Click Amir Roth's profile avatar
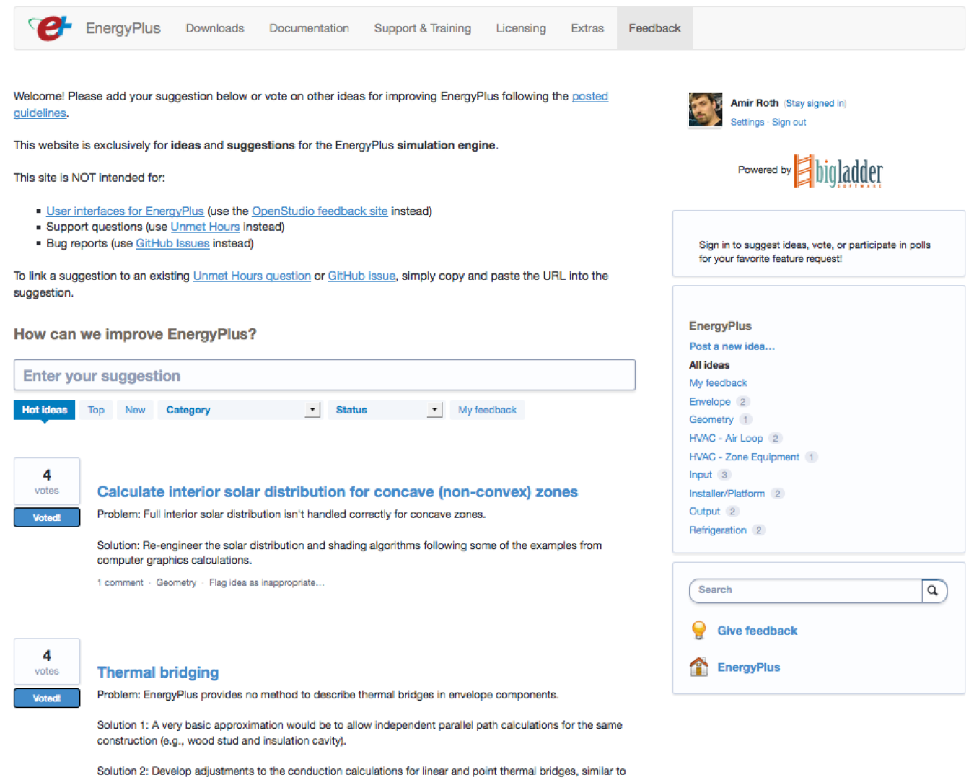Screen dimensions: 974x780 pos(706,110)
